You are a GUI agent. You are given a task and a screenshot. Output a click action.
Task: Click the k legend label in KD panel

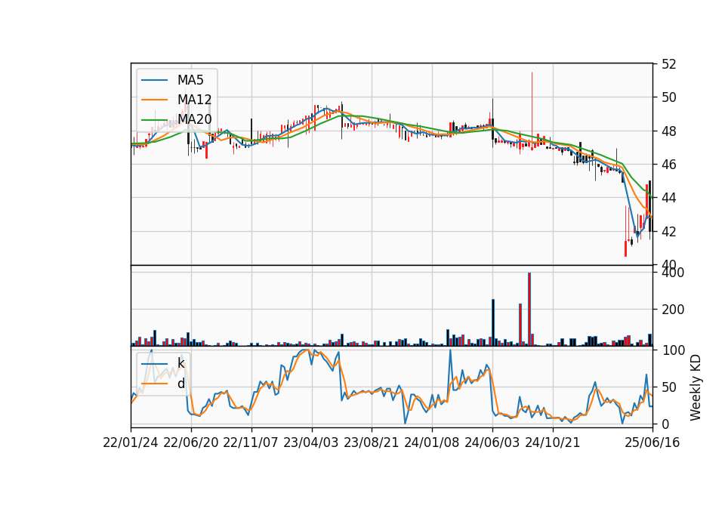180,363
